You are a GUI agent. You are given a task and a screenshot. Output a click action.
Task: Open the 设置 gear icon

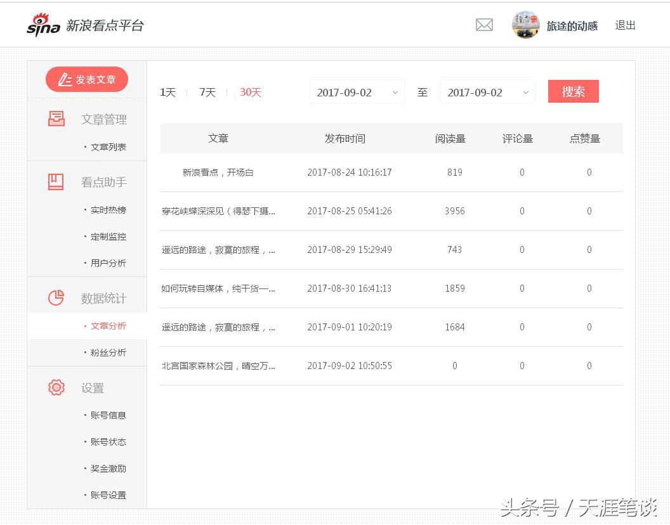coord(56,388)
